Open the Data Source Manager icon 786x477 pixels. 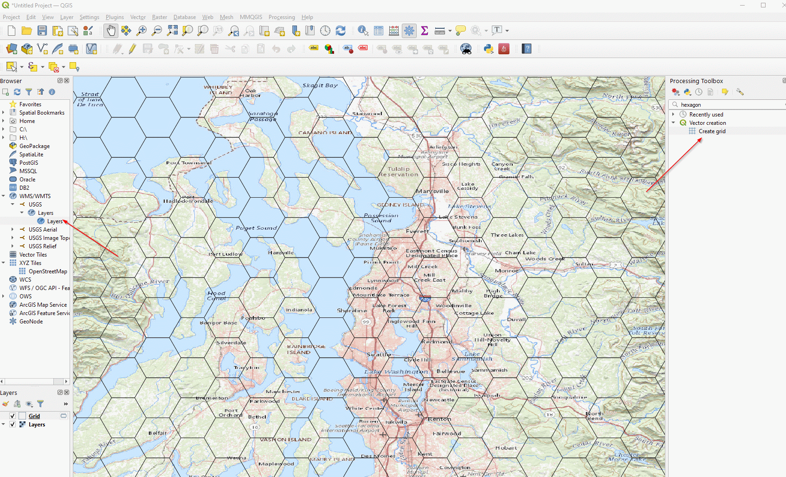12,49
